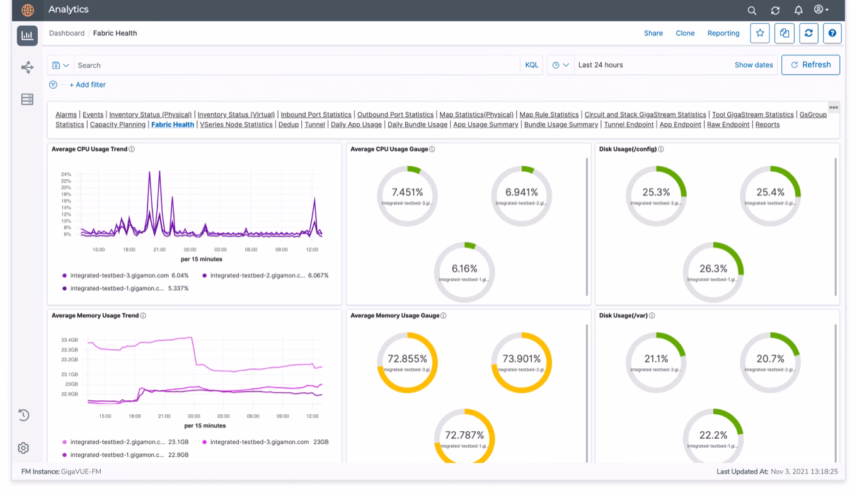This screenshot has height=491, width=857.
Task: Open the settings gear in sidebar
Action: pyautogui.click(x=23, y=448)
